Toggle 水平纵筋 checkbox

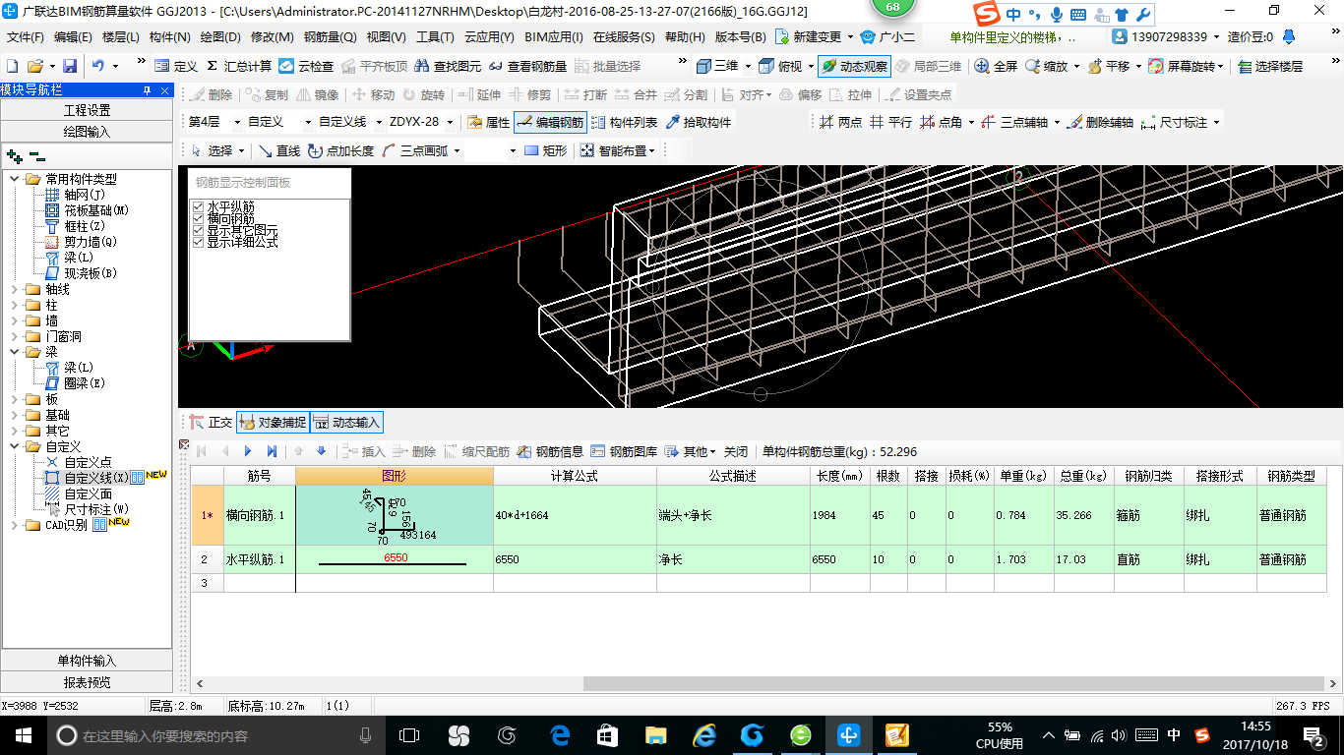point(198,206)
